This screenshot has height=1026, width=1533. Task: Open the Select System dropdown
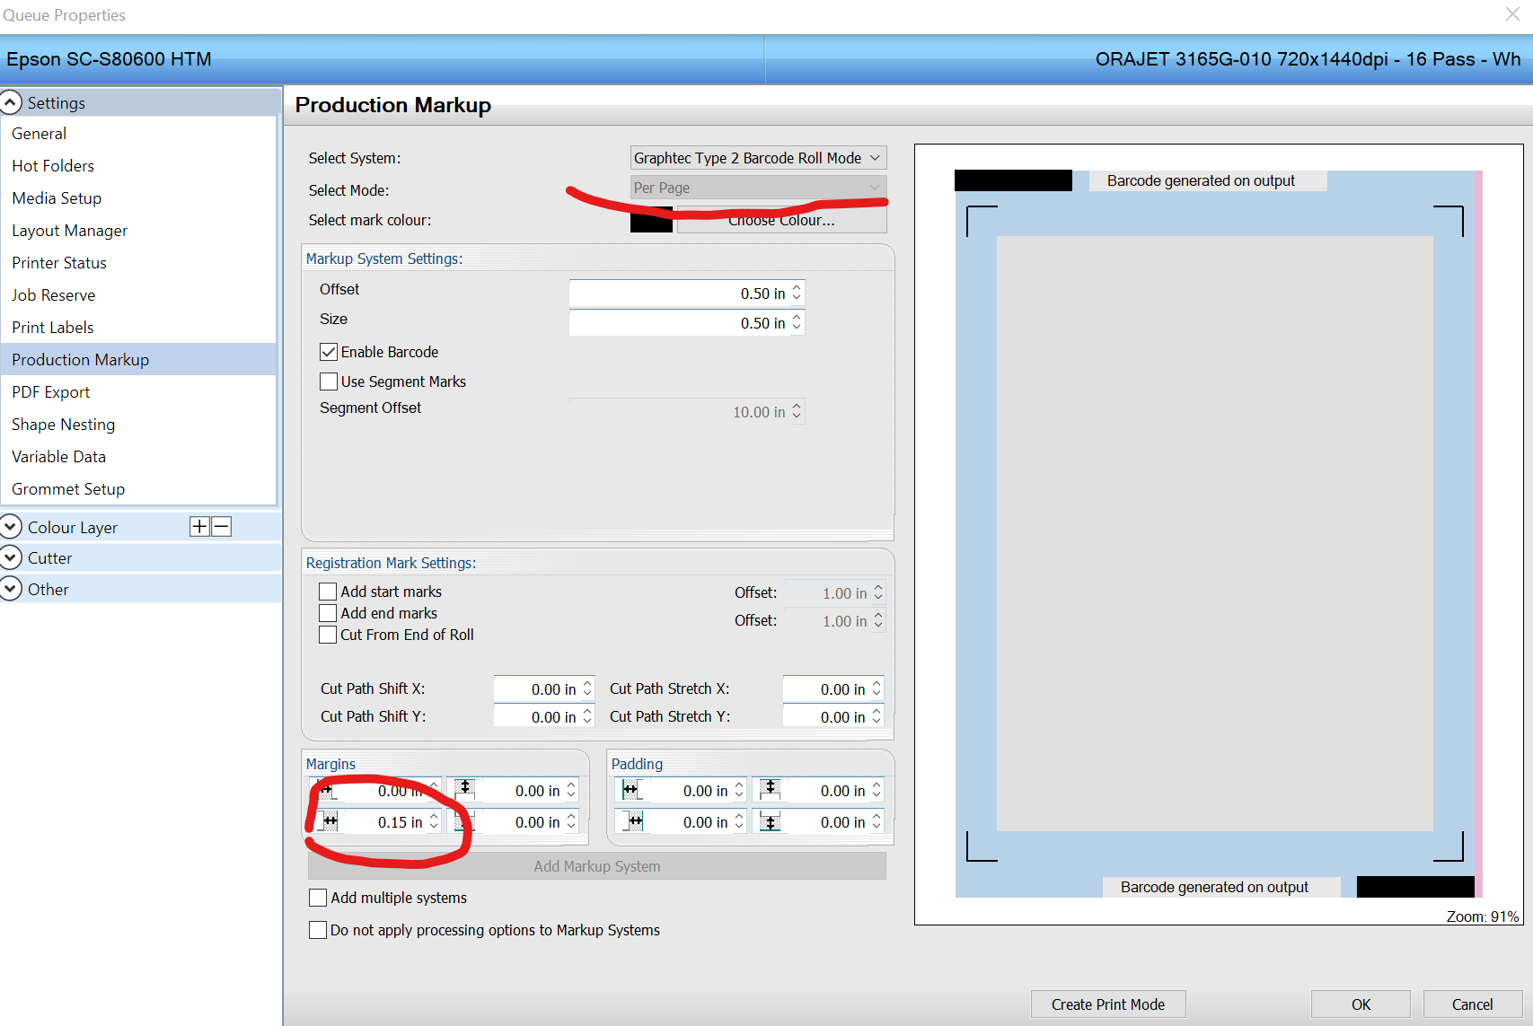coord(757,157)
